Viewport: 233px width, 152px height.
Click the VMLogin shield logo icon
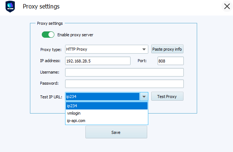click(x=10, y=7)
